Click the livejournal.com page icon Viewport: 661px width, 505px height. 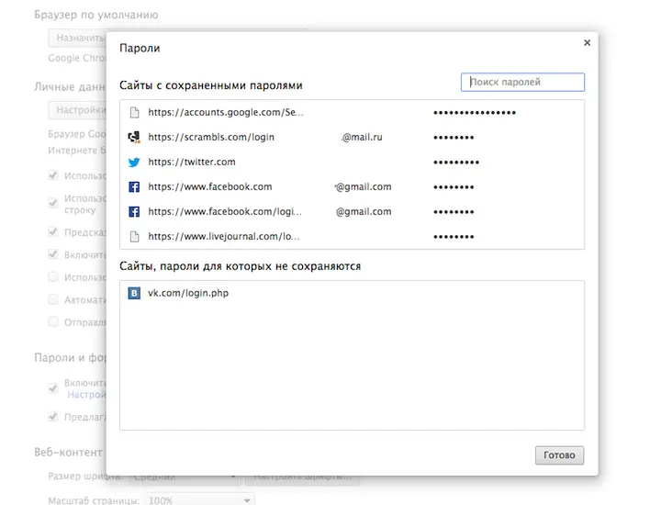point(134,237)
